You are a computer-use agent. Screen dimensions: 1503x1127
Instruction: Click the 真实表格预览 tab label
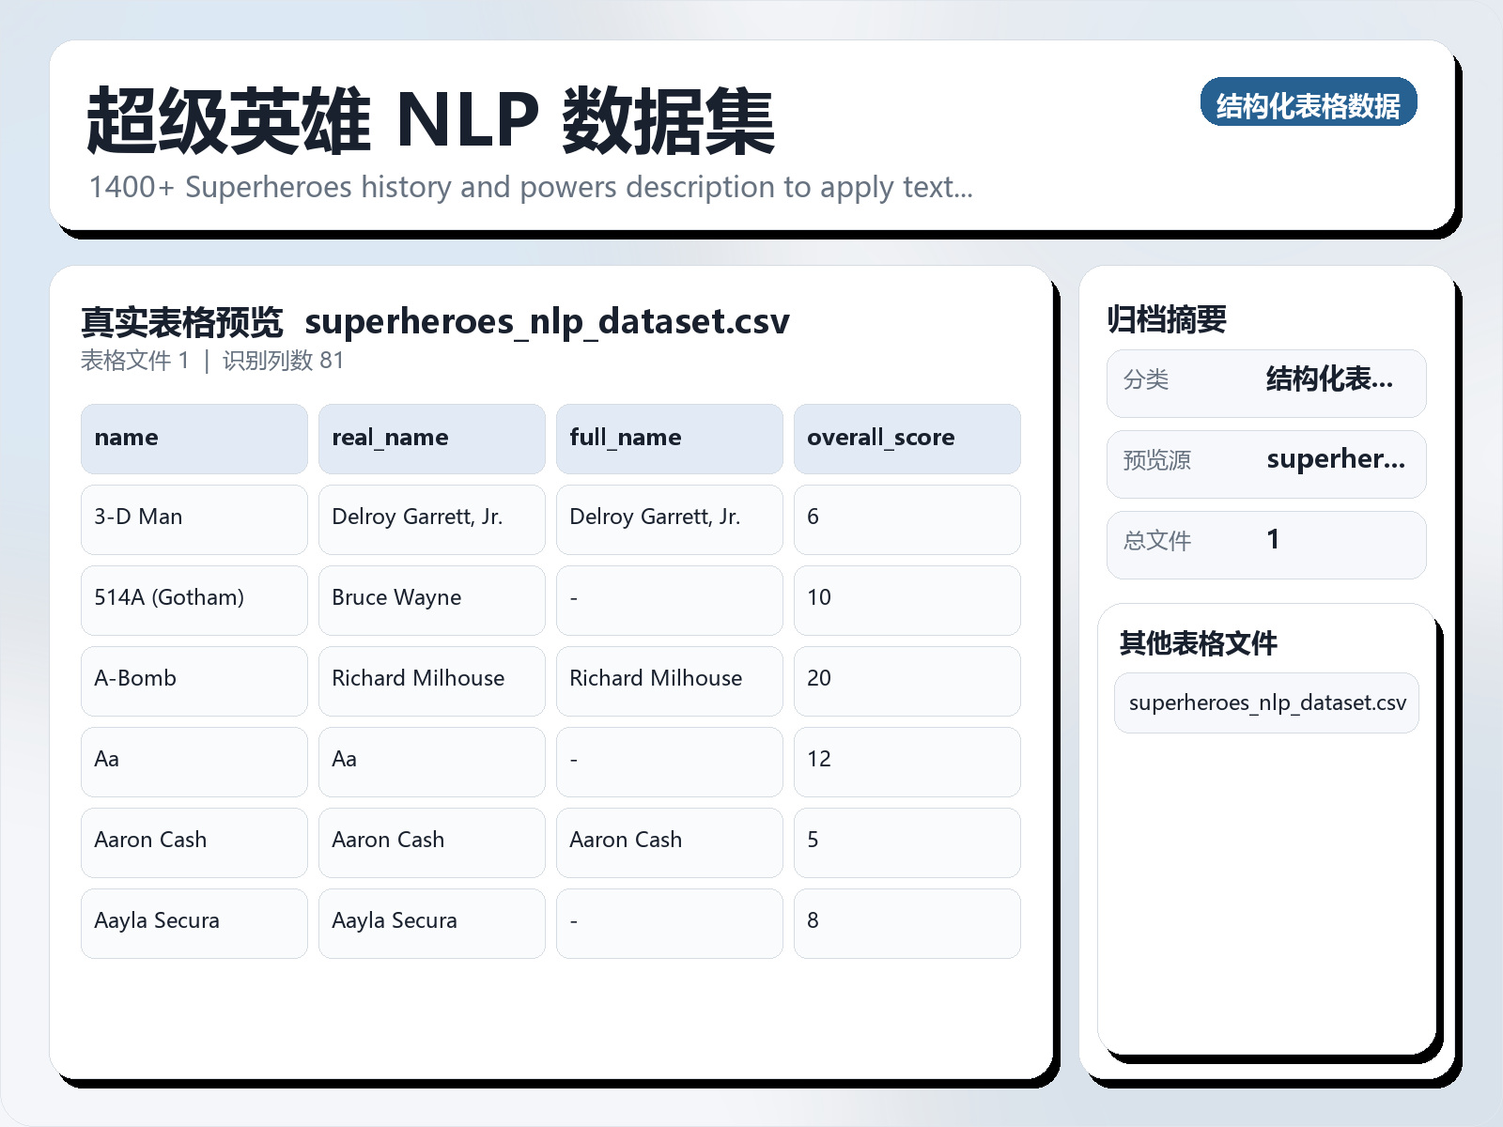click(x=181, y=321)
